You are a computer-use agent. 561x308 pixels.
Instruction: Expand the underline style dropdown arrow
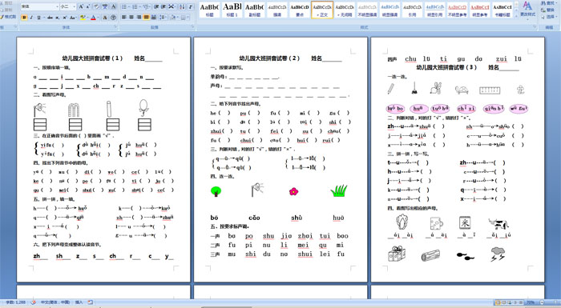43,17
